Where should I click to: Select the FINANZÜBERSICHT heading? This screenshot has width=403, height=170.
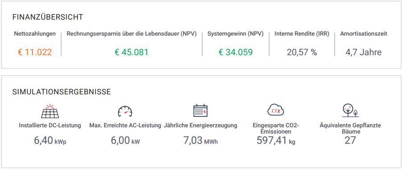coord(48,17)
